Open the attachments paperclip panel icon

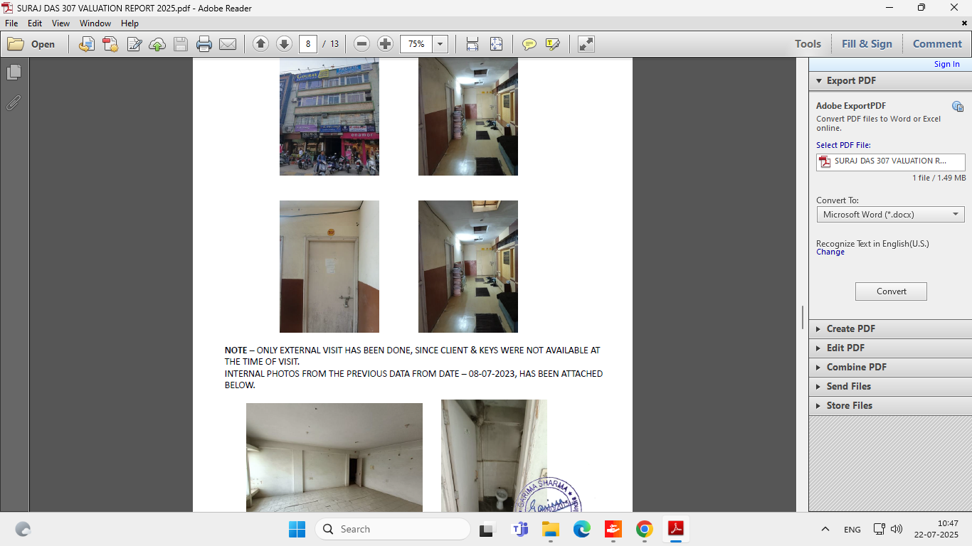14,103
